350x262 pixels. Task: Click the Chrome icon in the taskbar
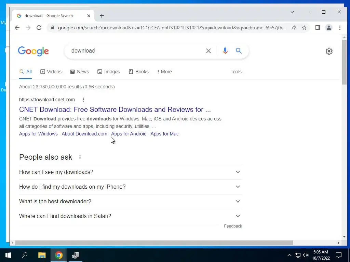[59, 255]
